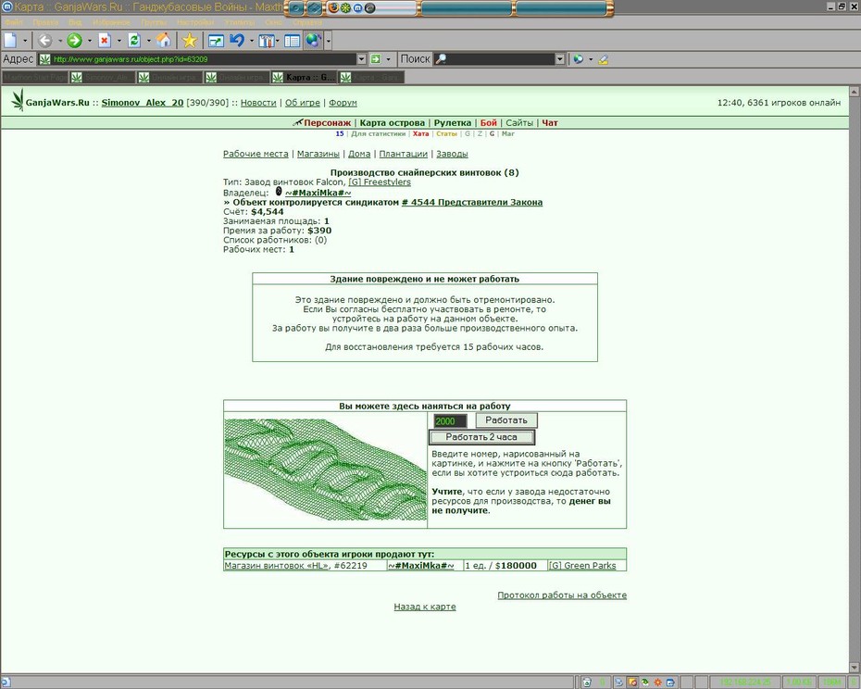
Task: Click the recycle bin icon in status bar
Action: 587,683
